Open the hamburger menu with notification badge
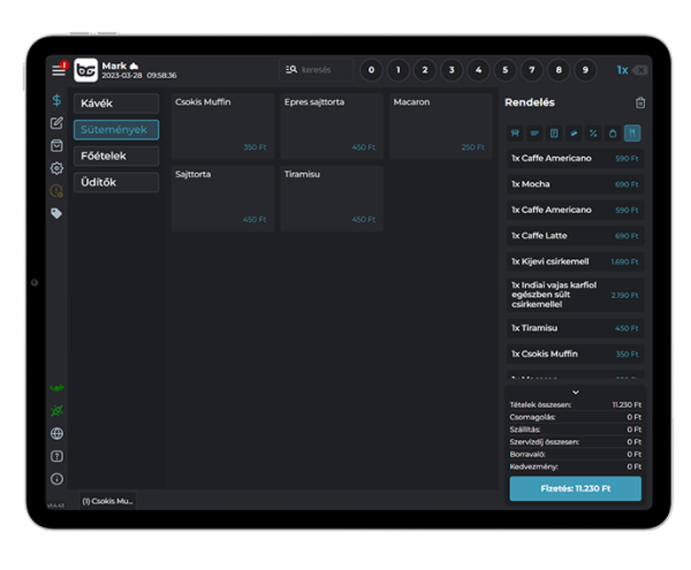 [x=59, y=70]
